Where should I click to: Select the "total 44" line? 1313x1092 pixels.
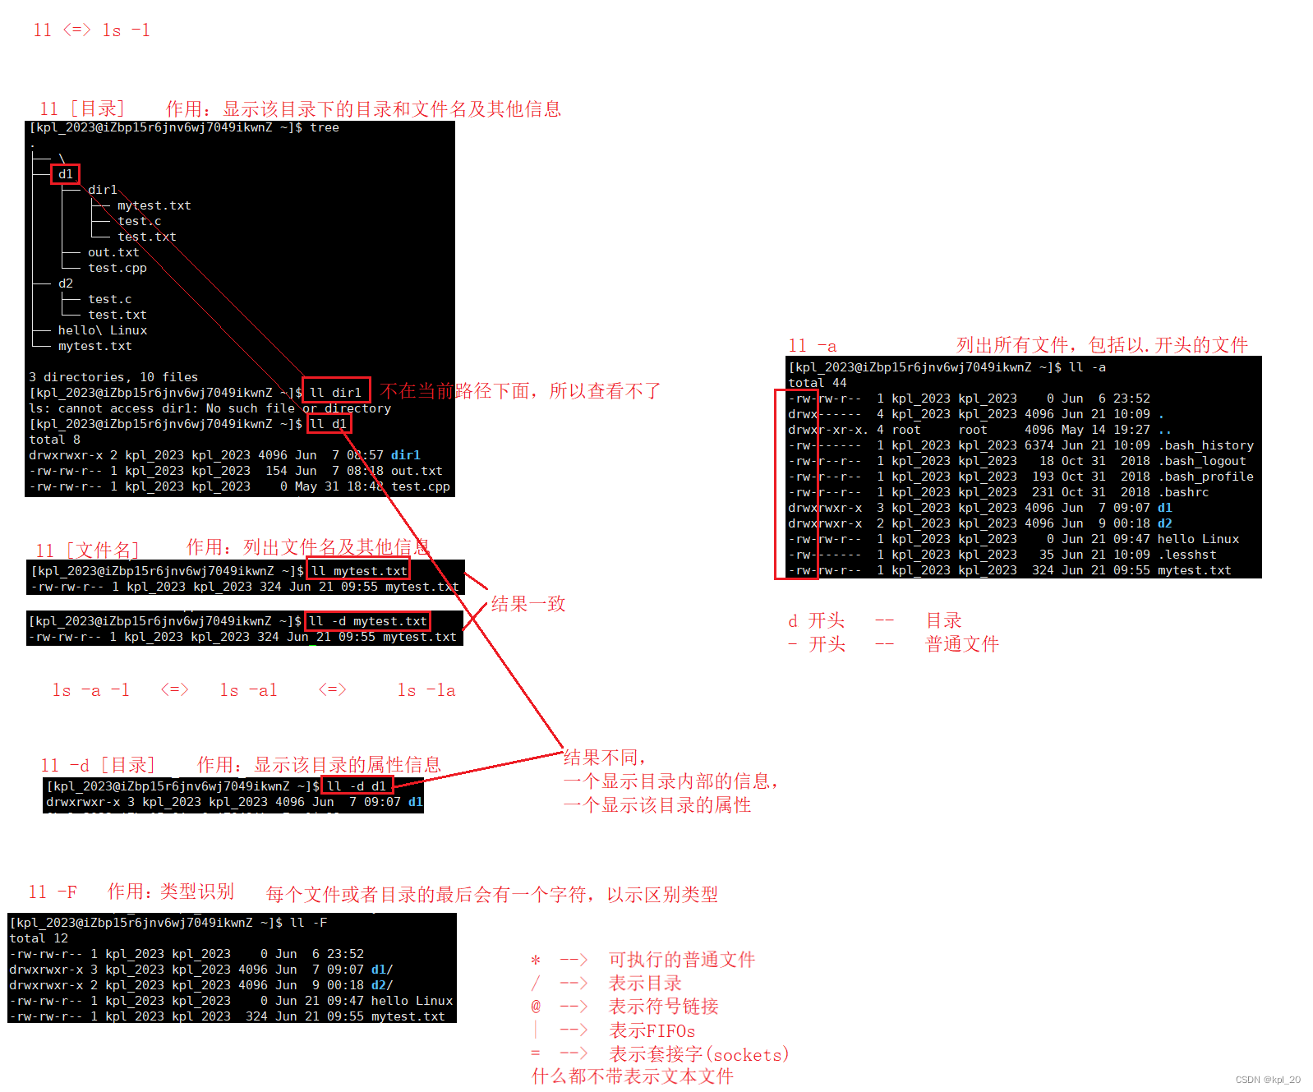818,383
